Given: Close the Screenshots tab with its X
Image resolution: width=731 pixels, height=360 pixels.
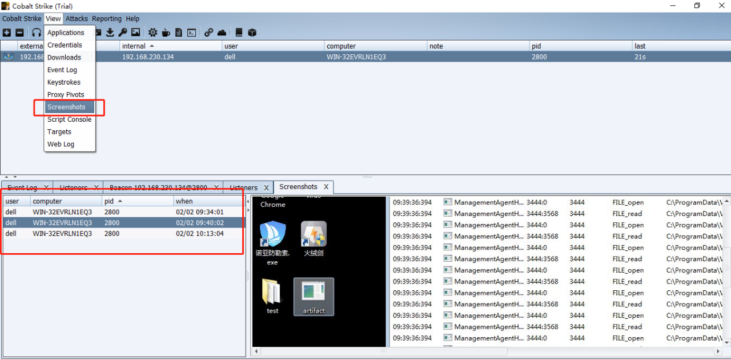Looking at the screenshot, I should click(x=326, y=187).
